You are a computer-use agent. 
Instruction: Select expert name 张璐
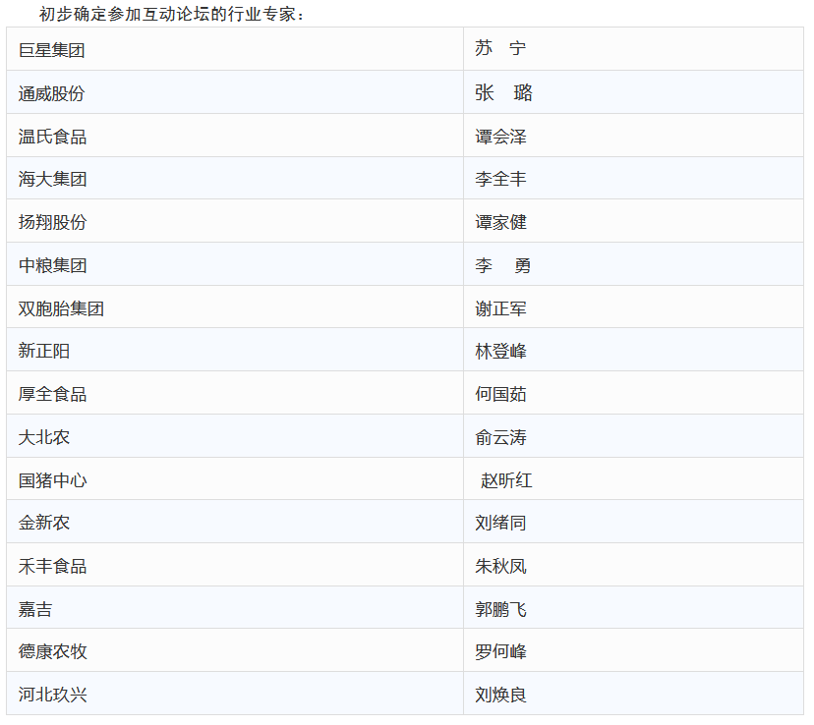(x=503, y=93)
